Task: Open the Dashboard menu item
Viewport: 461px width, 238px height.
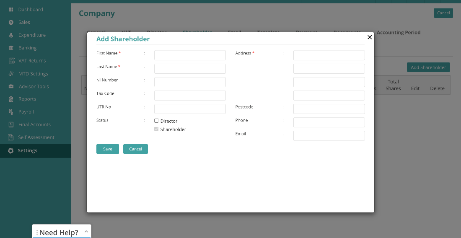Action: tap(31, 9)
